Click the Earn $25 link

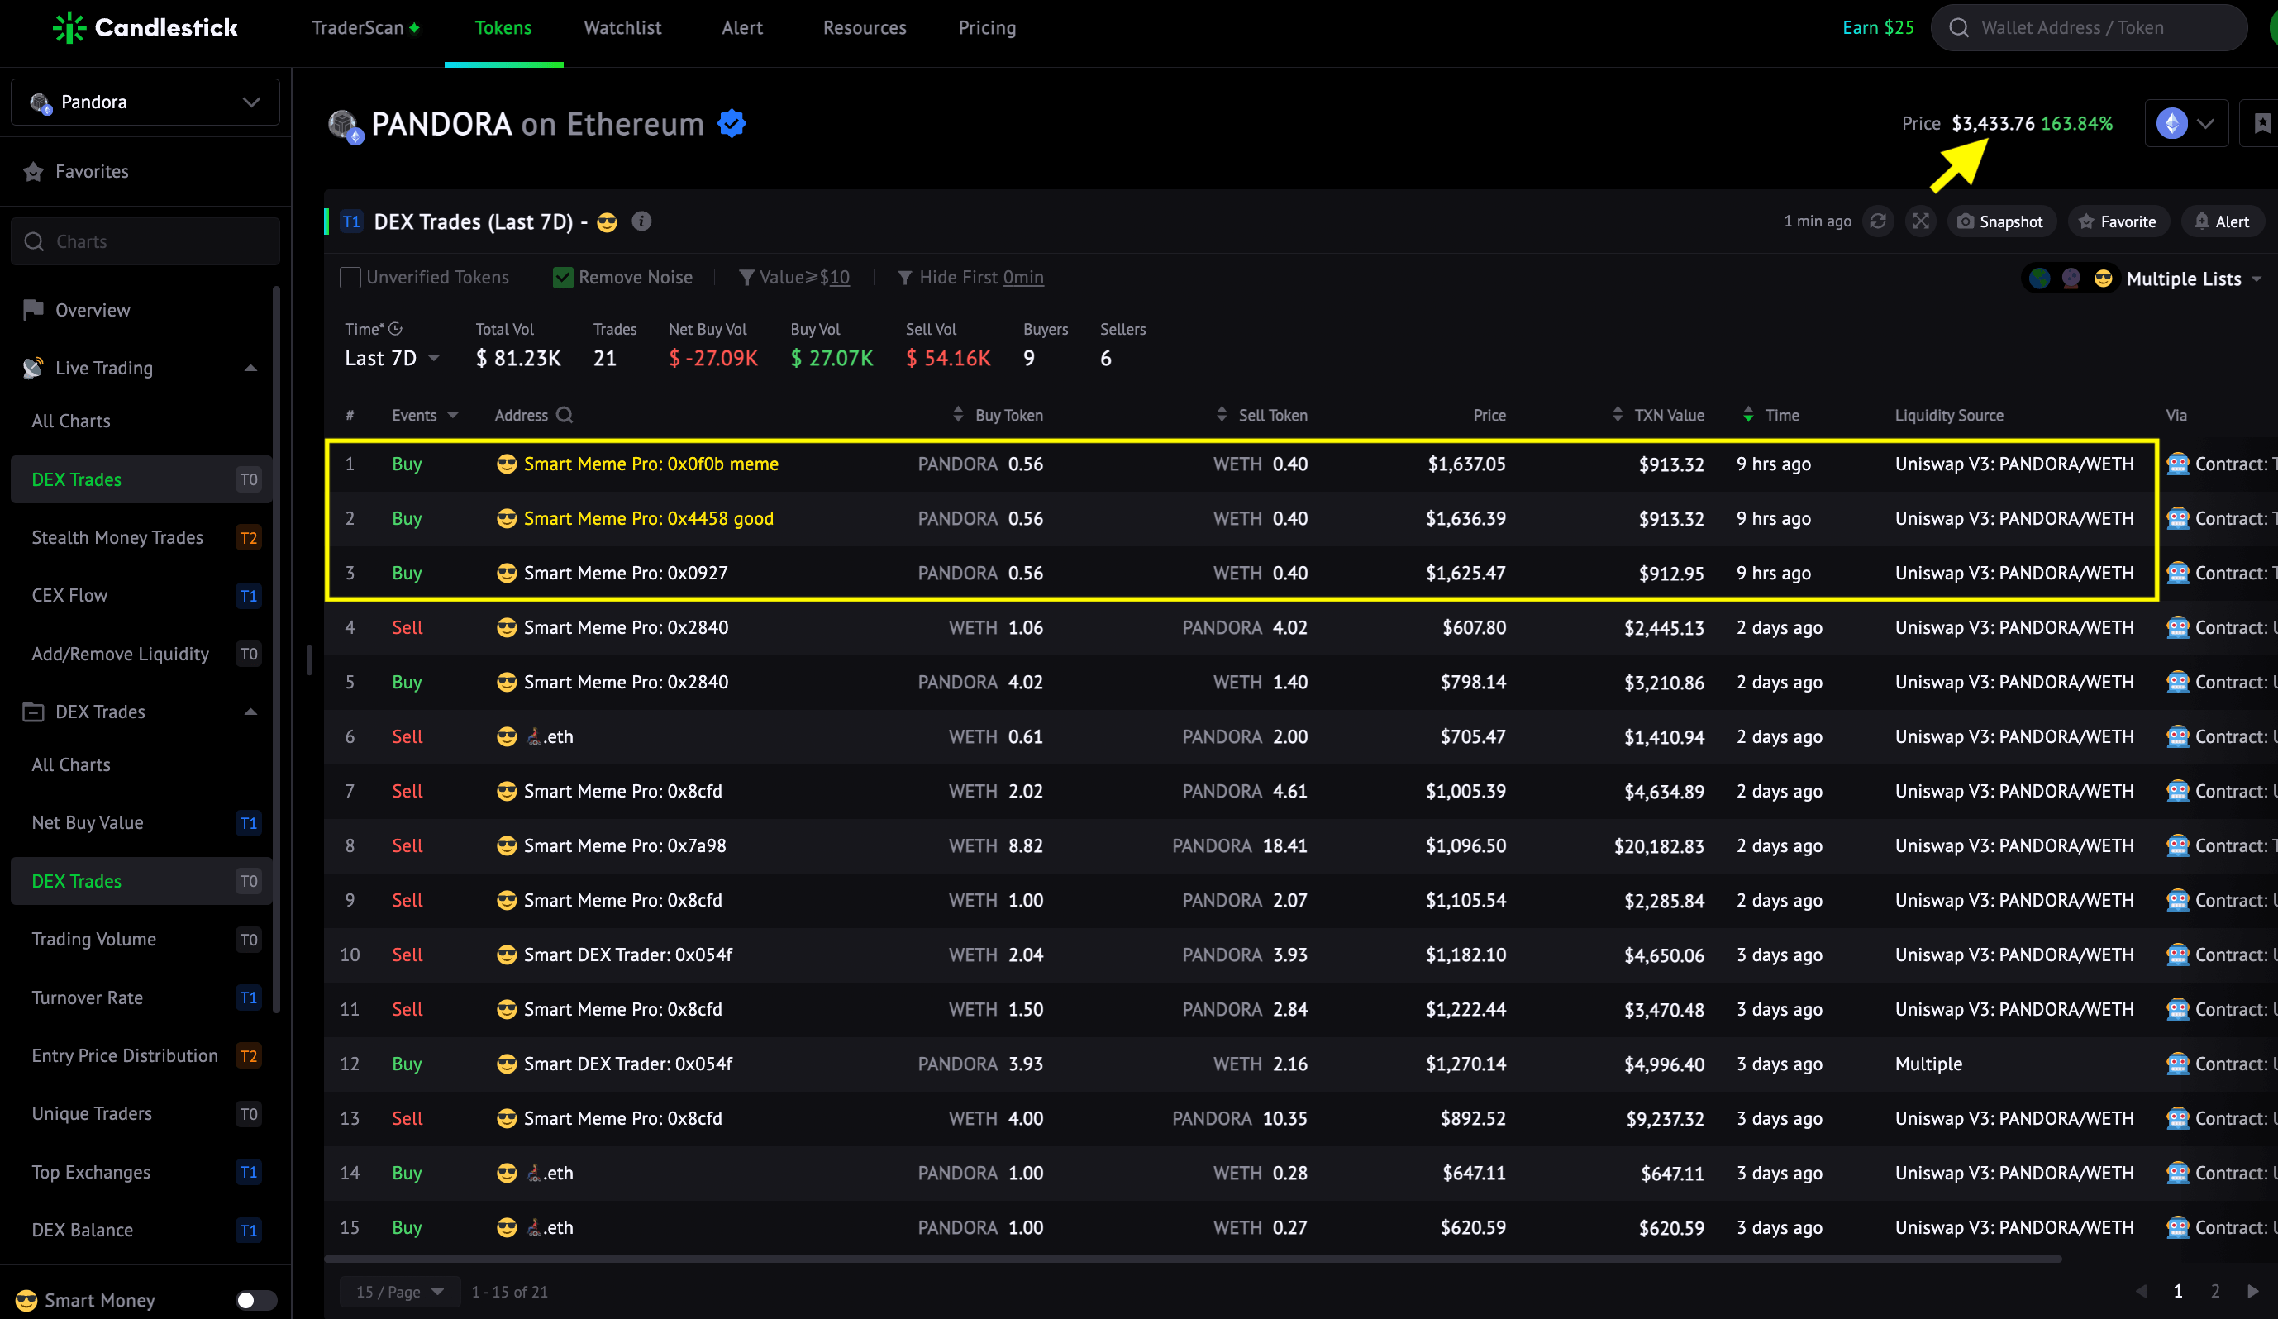coord(1878,28)
